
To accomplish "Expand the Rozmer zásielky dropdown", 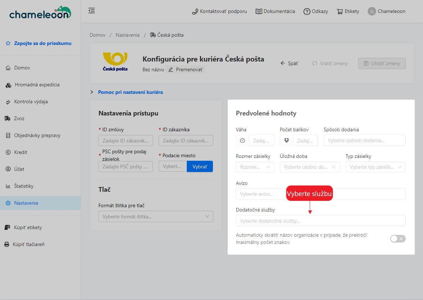I will [x=255, y=167].
